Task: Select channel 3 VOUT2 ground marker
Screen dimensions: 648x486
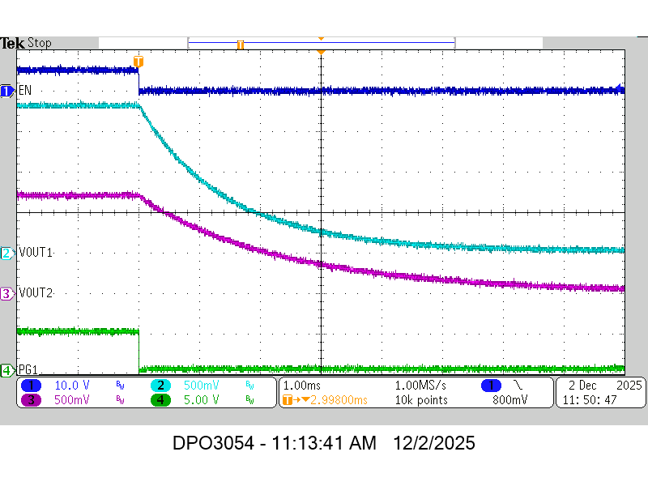Action: (6, 293)
